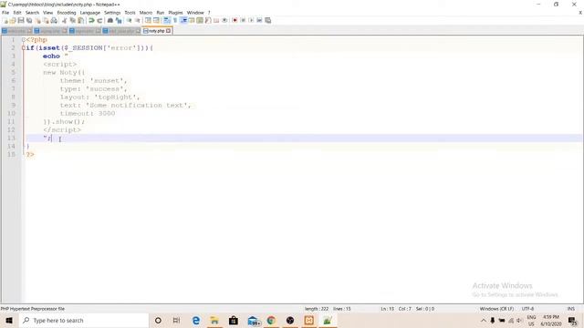This screenshot has height=328, width=584.
Task: Click the UTF-8 encoding status entry
Action: pos(527,309)
